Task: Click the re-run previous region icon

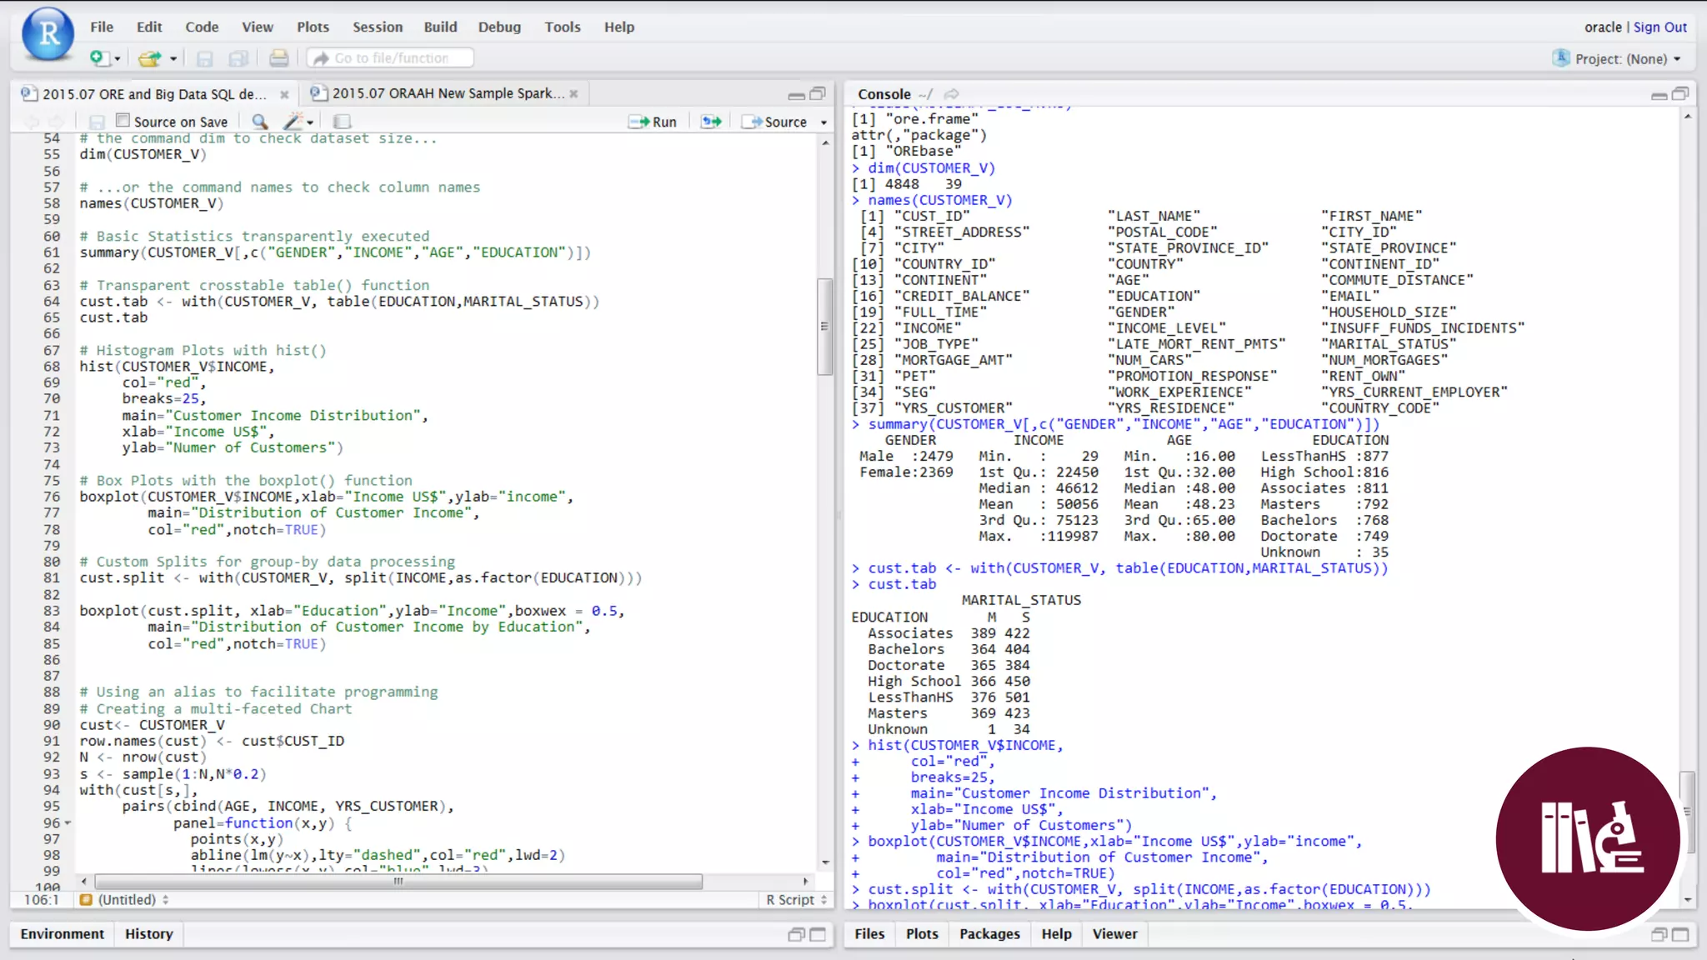Action: click(x=711, y=122)
